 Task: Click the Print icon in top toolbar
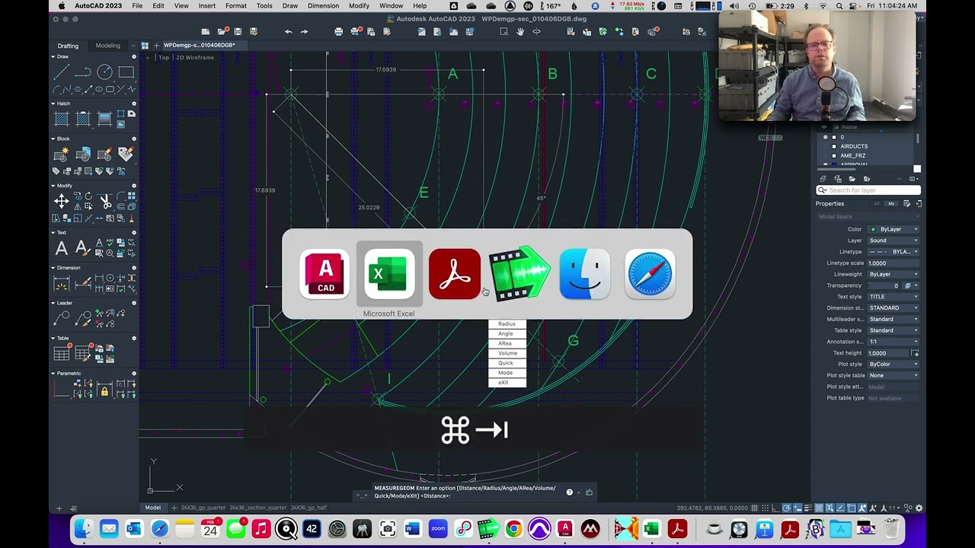[339, 31]
